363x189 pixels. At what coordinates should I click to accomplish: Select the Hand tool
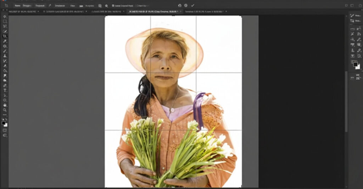click(5, 105)
